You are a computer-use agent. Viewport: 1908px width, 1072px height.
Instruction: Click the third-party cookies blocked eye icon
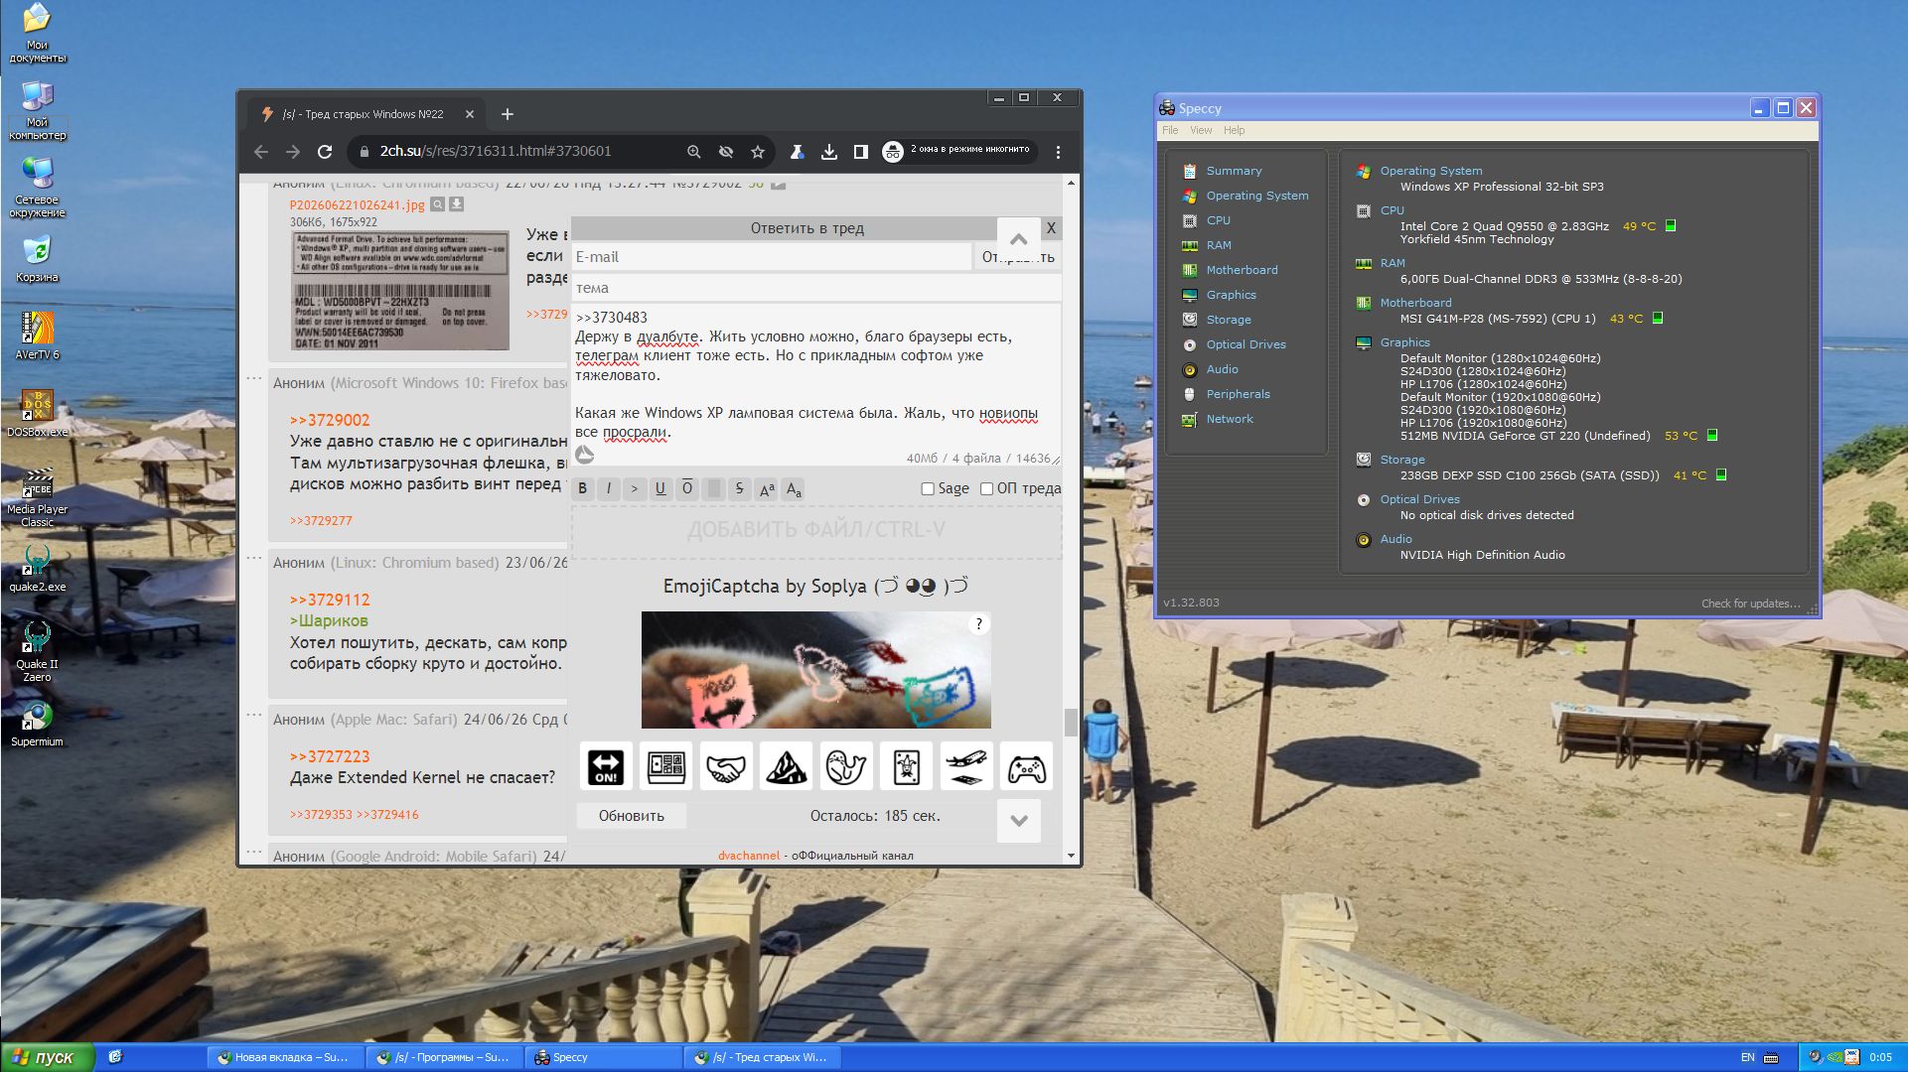point(726,152)
